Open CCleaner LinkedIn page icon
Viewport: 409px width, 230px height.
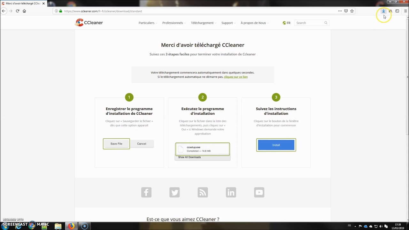(x=231, y=192)
